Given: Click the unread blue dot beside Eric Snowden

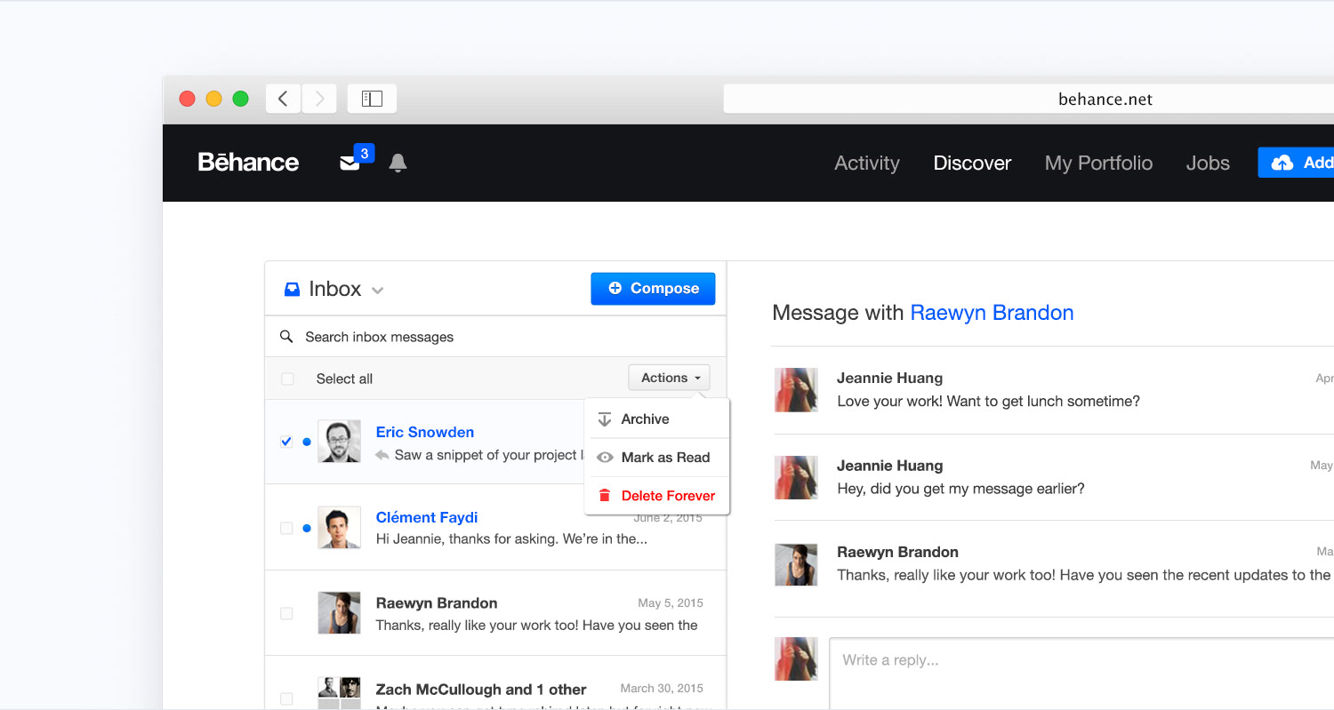Looking at the screenshot, I should tap(307, 442).
